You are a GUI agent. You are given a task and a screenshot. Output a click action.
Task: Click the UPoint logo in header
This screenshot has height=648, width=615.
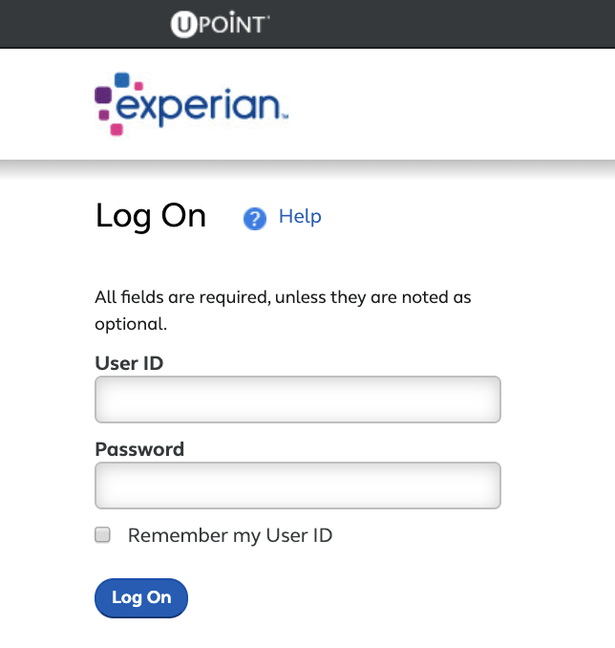[221, 24]
